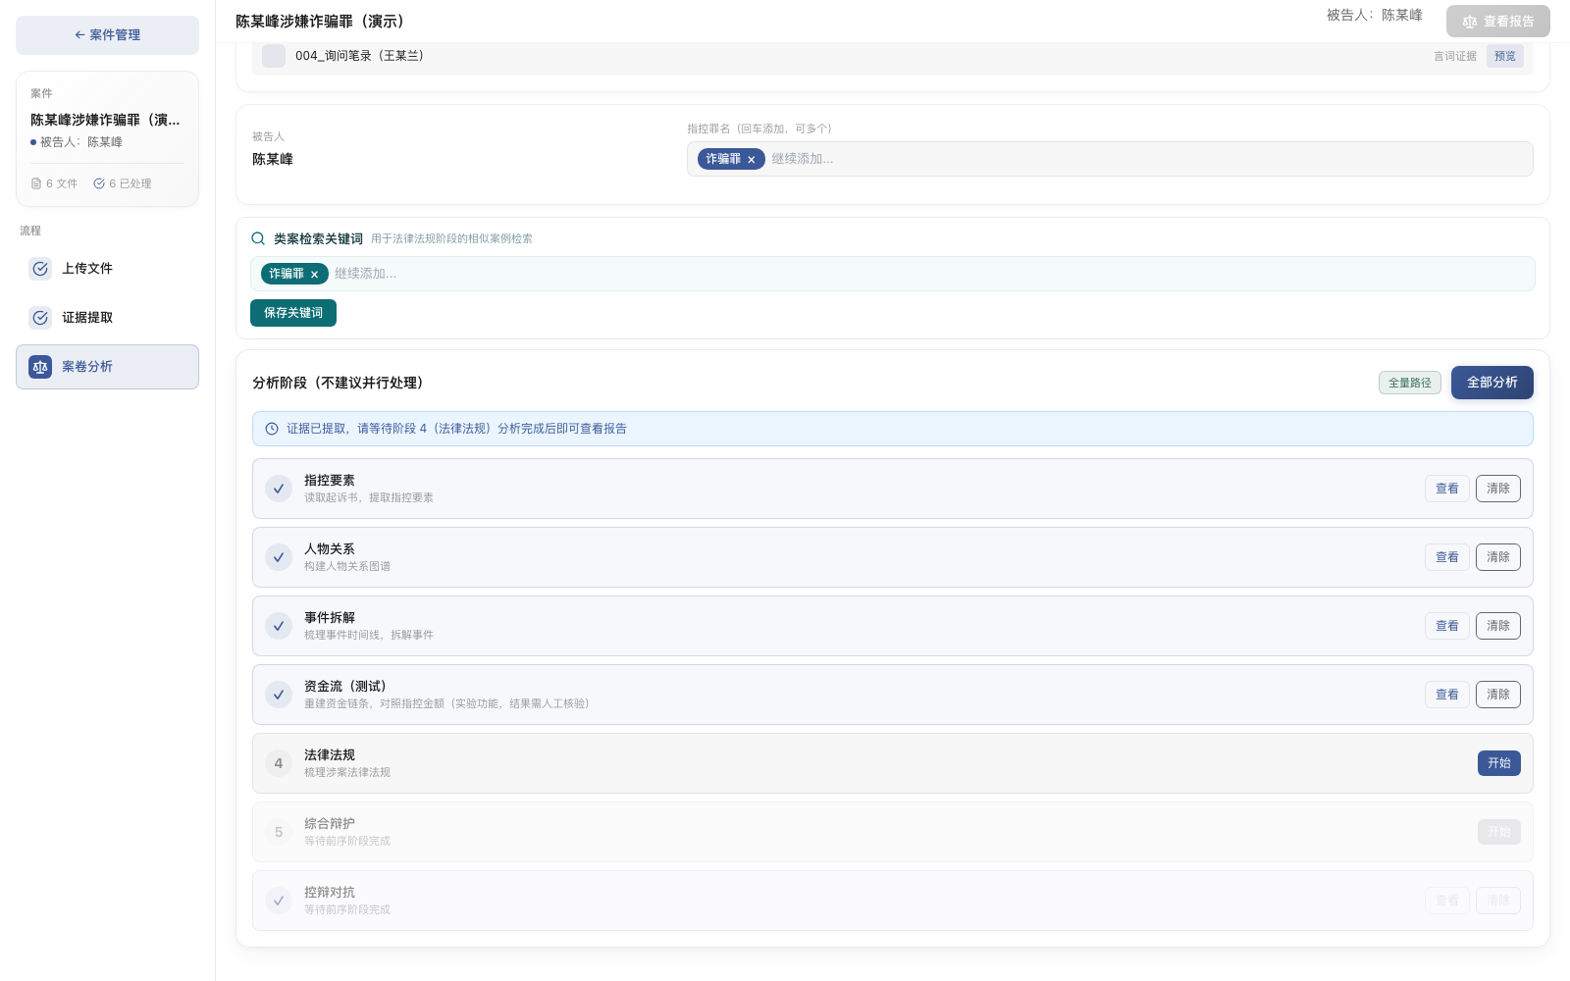Open 查看报告 button in header

(1497, 22)
